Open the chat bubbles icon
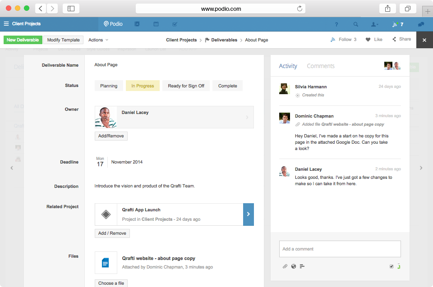Viewport: 433px width, 287px height. [421, 24]
